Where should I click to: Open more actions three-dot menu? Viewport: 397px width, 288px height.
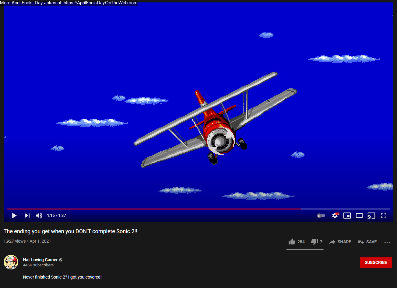[387, 242]
